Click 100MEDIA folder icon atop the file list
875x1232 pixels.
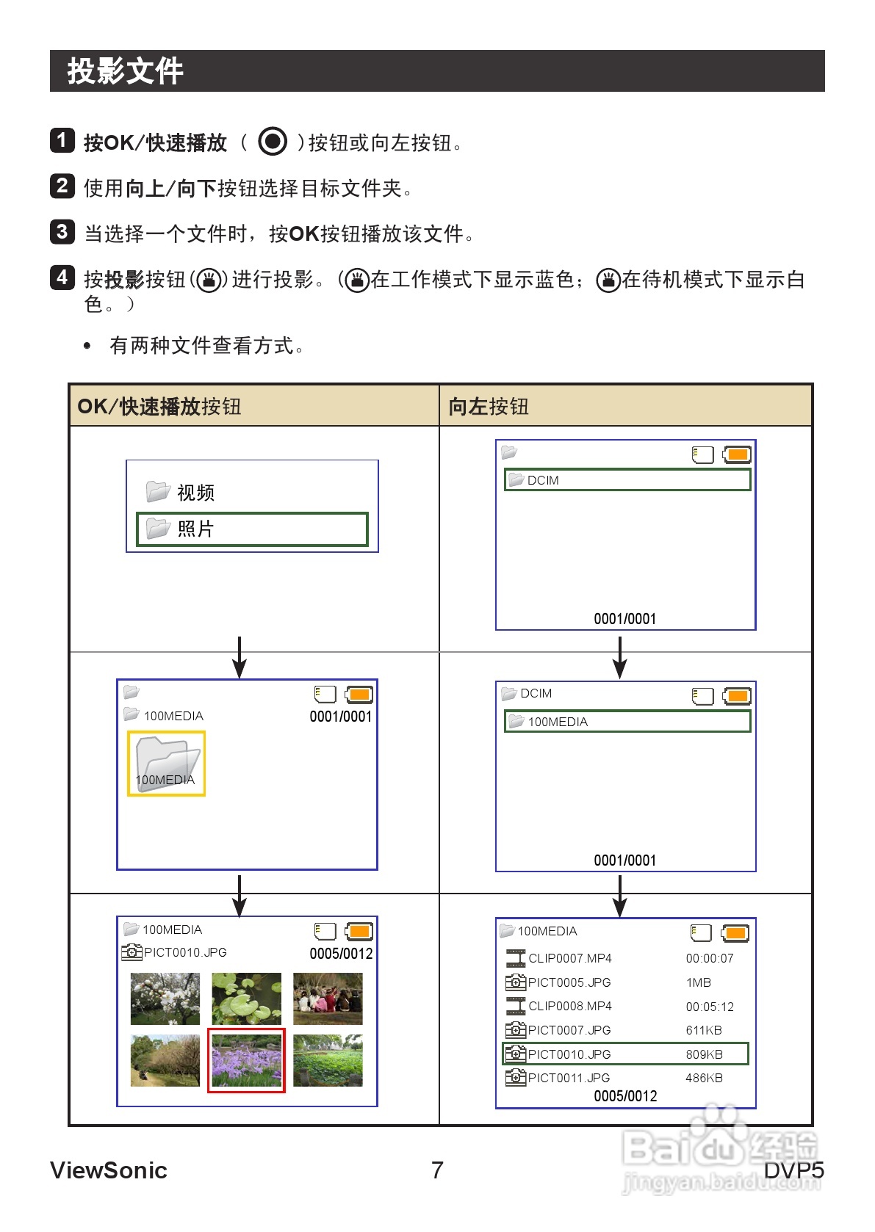(507, 931)
